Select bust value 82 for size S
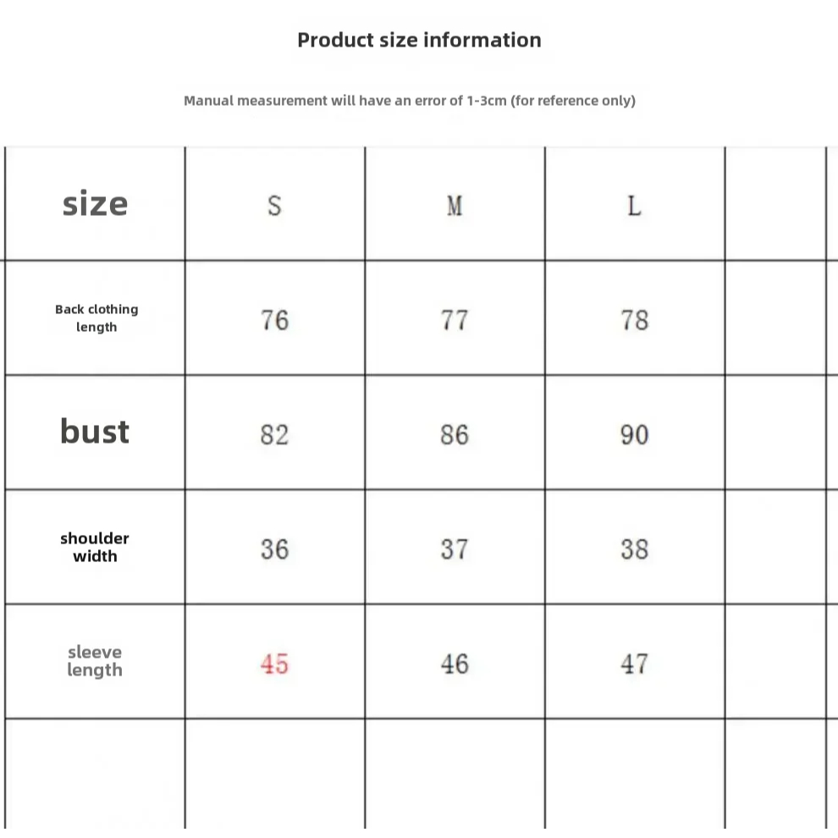The image size is (838, 838). pos(274,434)
